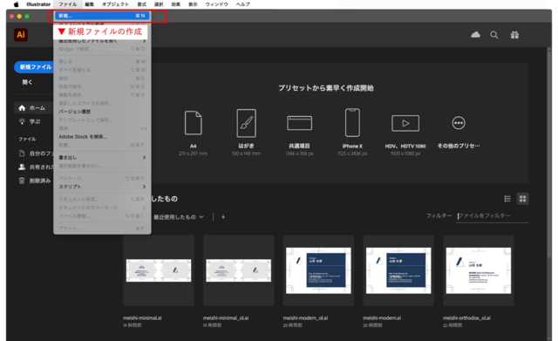Screen dimensions: 558x341
Task: Open the ウィンドウ menu
Action: point(217,4)
